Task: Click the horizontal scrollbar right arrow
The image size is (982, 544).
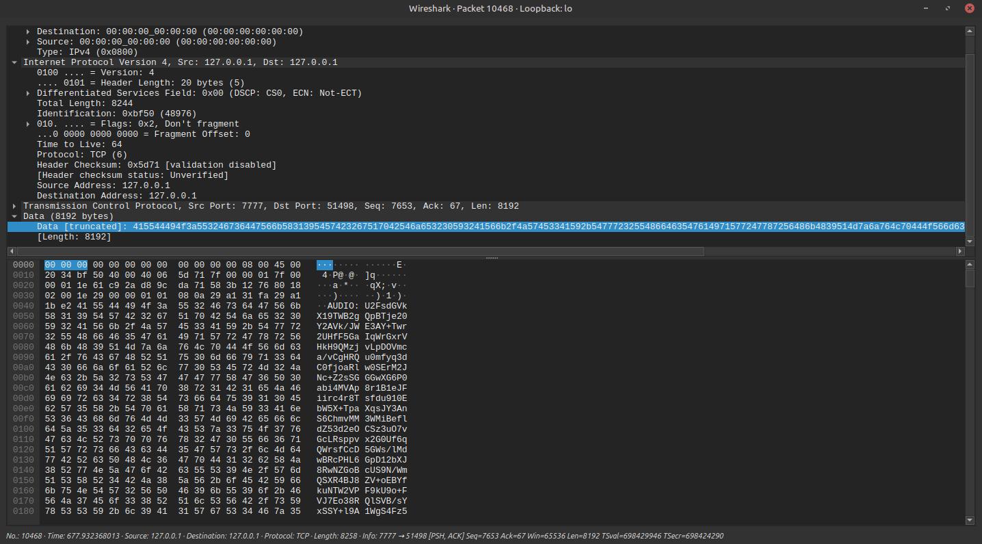Action: (x=960, y=251)
